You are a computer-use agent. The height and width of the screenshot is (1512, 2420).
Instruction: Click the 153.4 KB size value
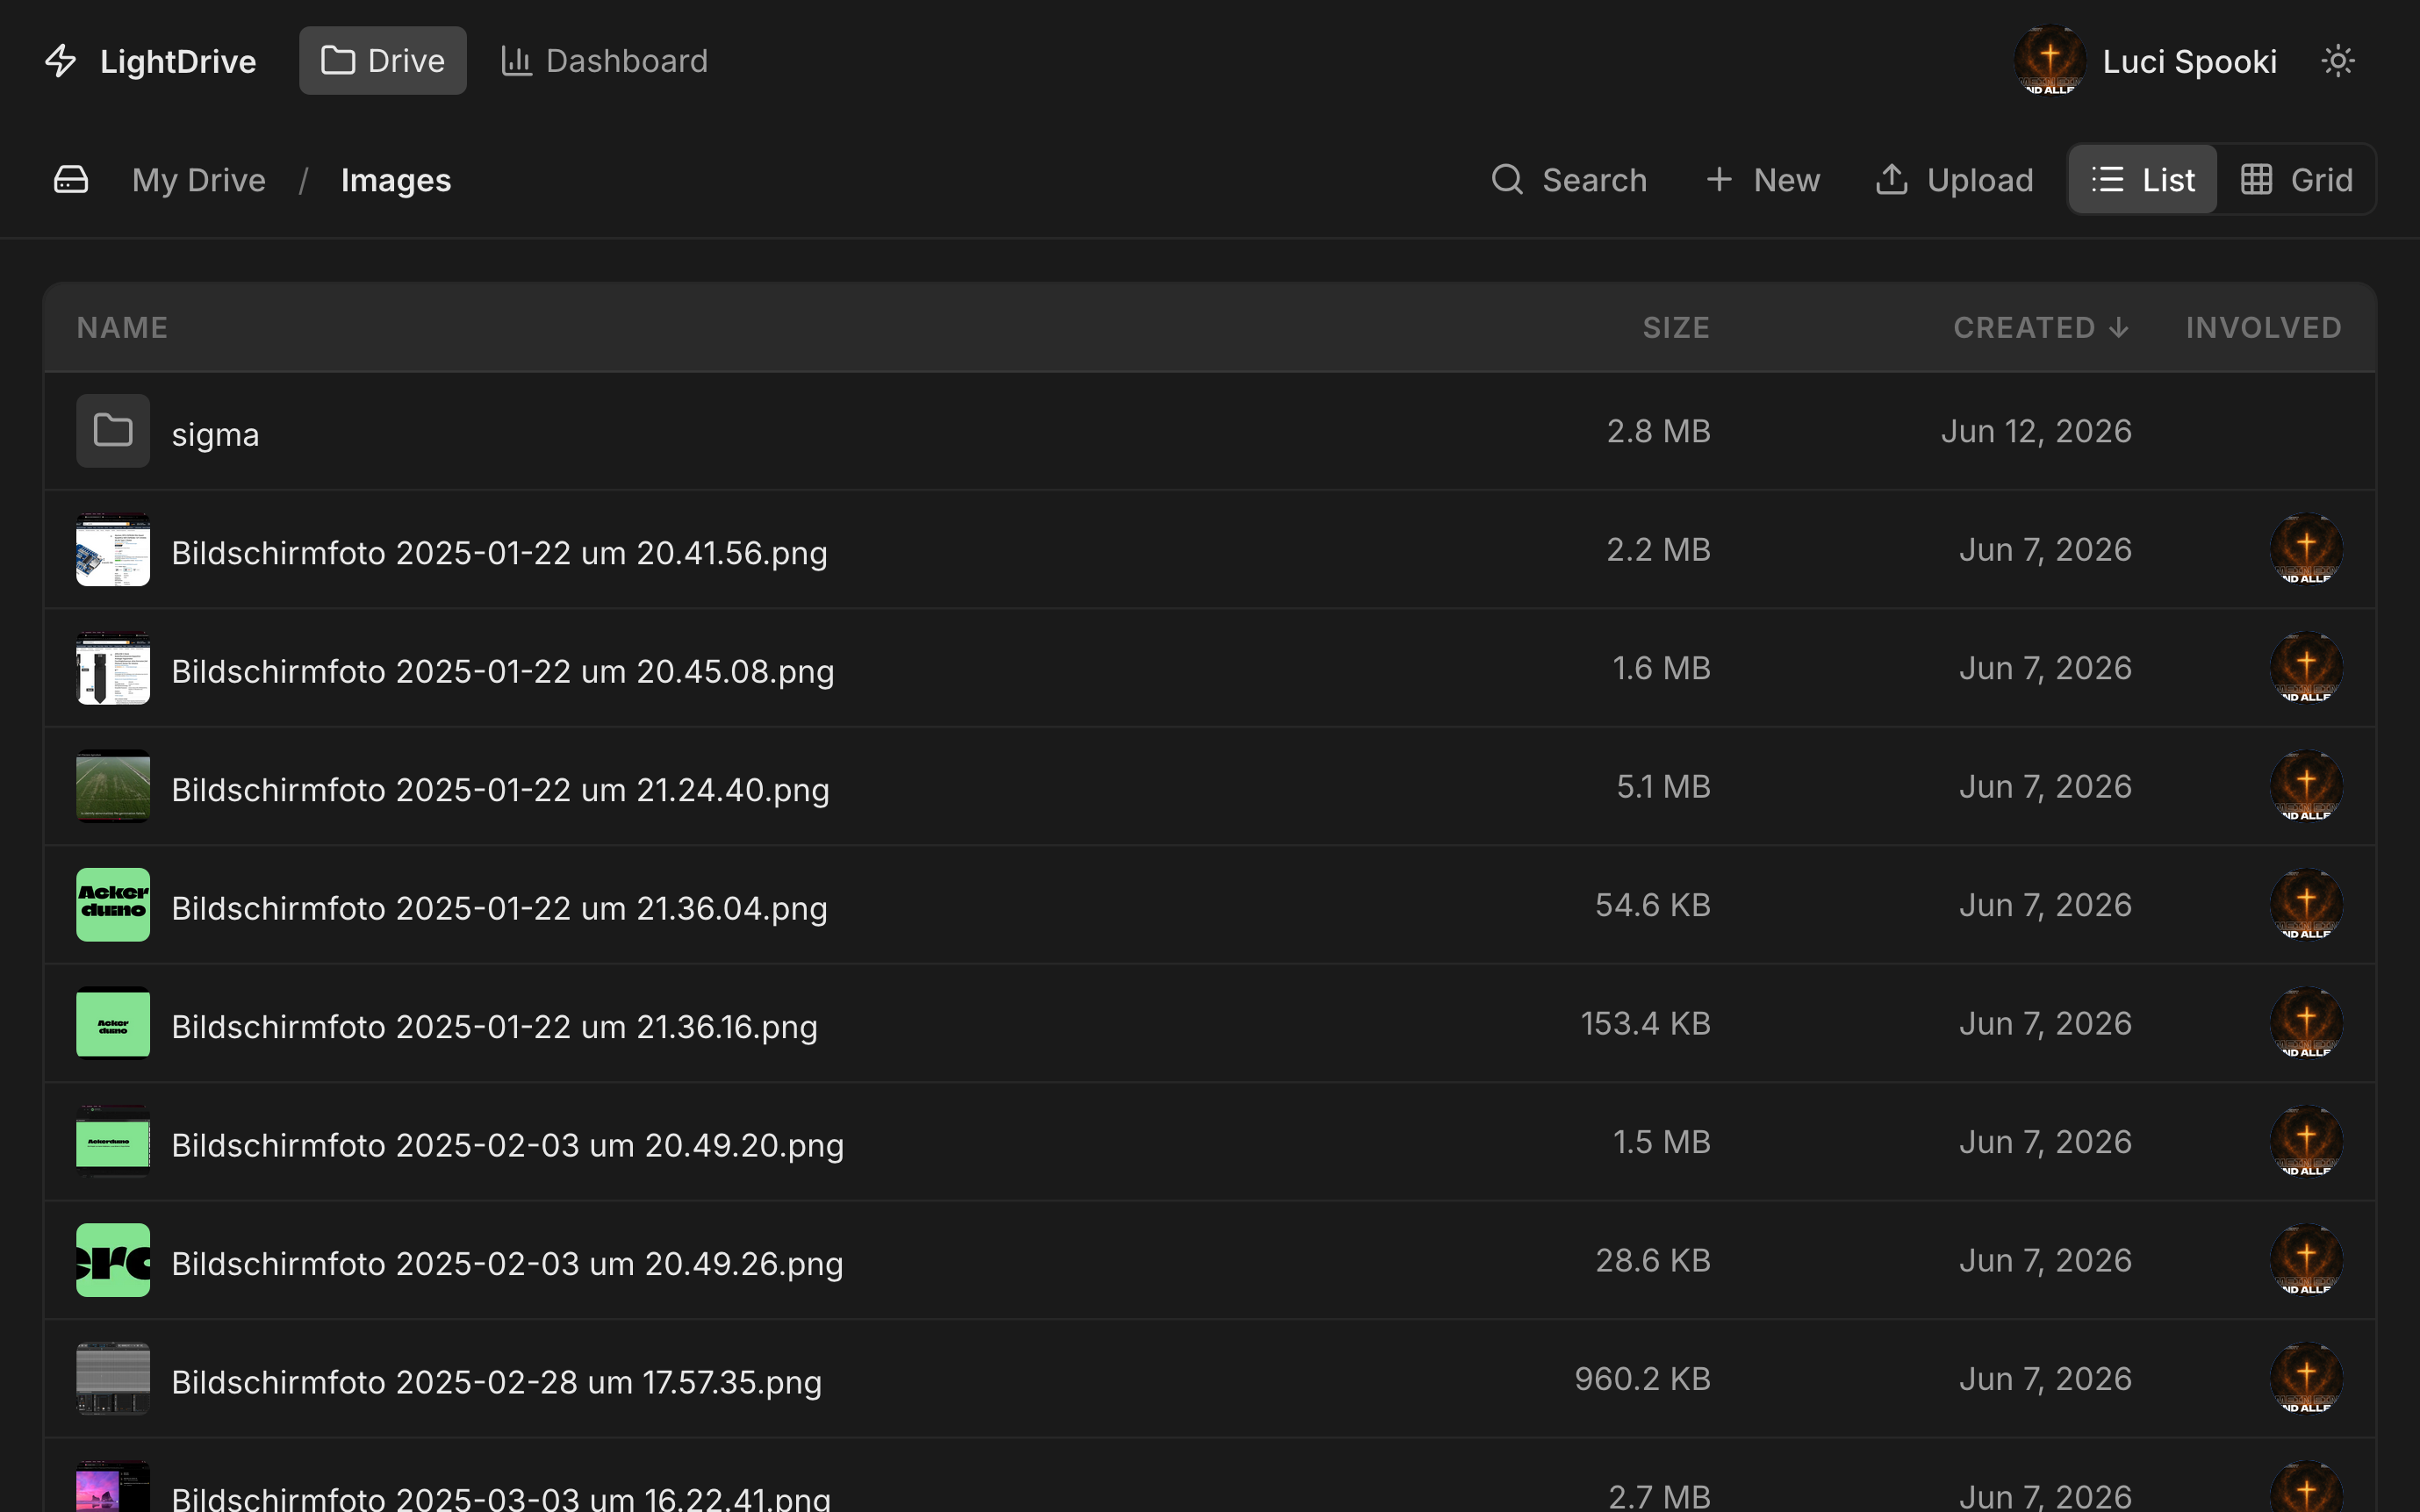[x=1645, y=1023]
